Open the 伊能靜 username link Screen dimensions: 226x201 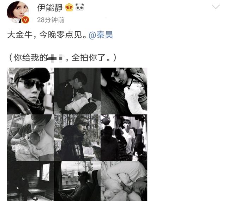tap(50, 8)
